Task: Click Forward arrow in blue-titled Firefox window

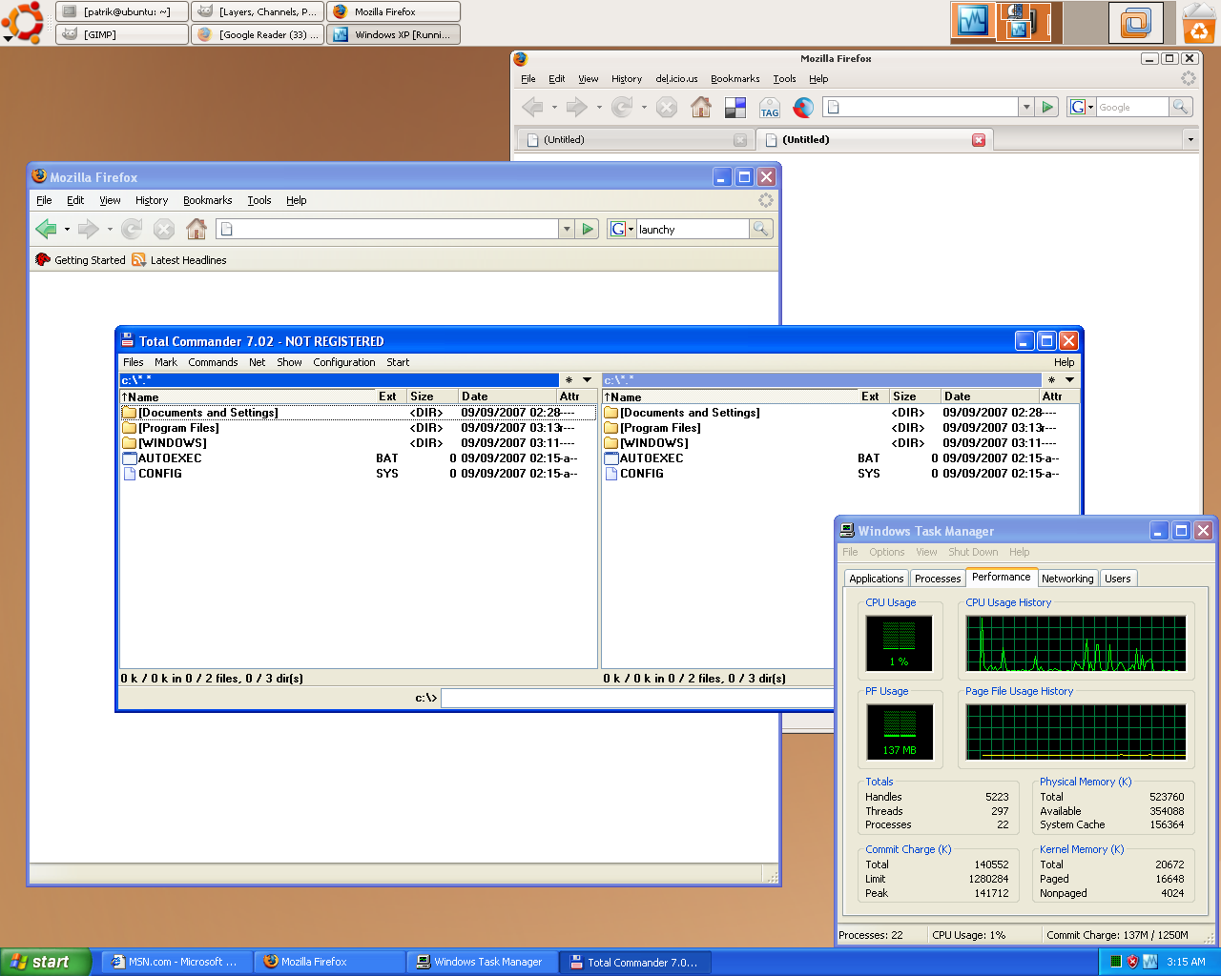Action: (x=89, y=229)
